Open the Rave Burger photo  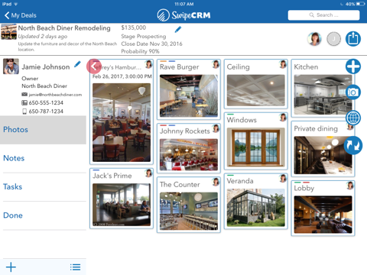189,95
